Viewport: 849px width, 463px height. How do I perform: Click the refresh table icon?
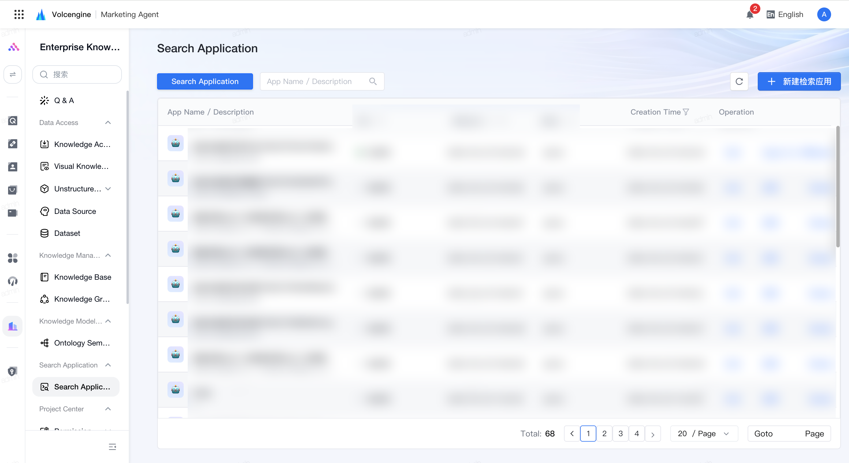739,81
